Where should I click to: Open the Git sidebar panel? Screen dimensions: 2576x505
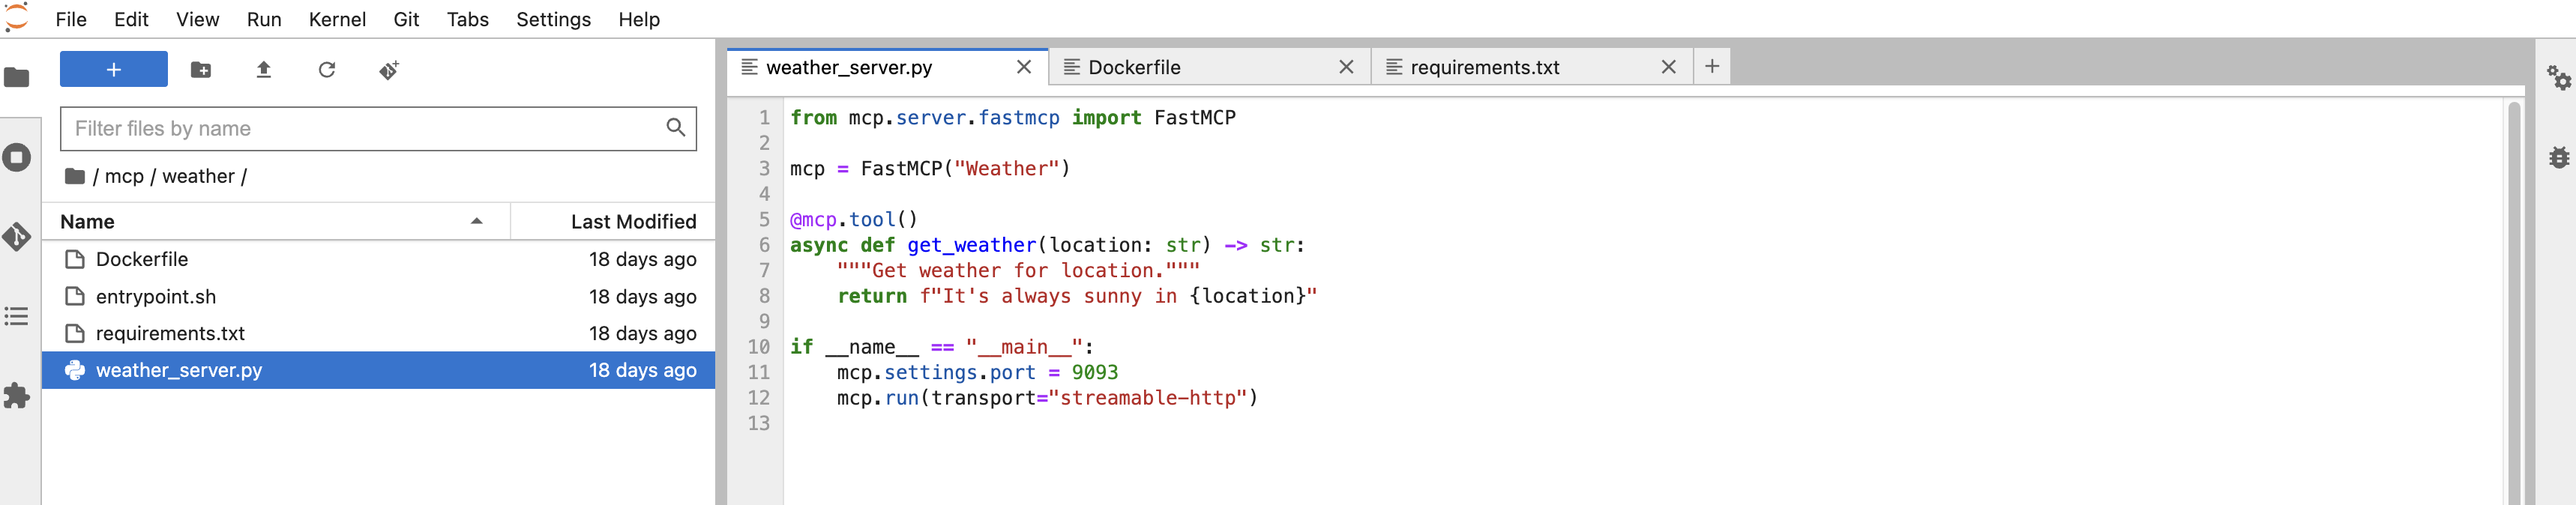pos(17,237)
